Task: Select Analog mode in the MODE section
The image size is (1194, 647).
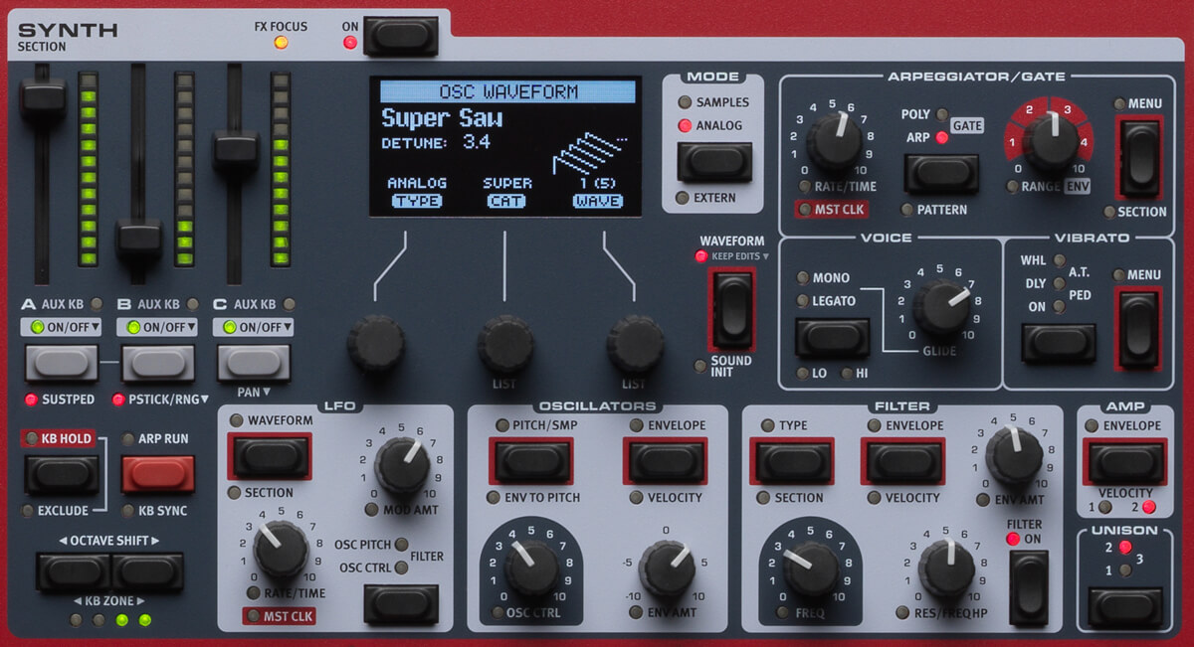Action: pos(686,126)
